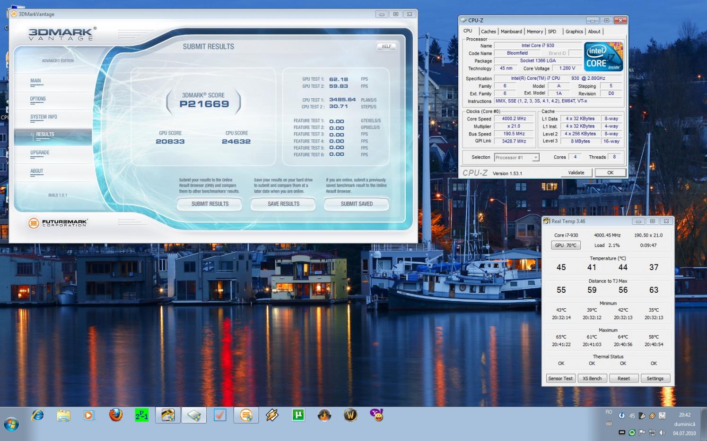Open the About tab in CPU-Z
Viewport: 707px width, 441px height.
tap(594, 32)
